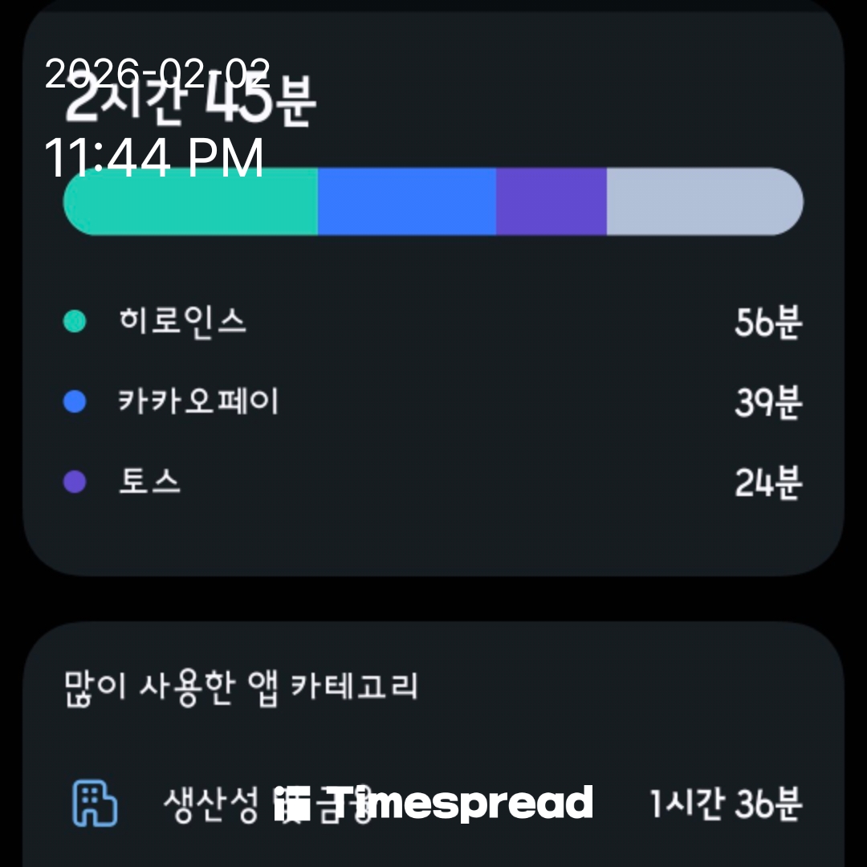Viewport: 867px width, 867px height.
Task: Click the teal segment of the usage bar
Action: tap(190, 201)
